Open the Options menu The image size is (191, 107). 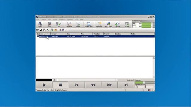tap(70, 20)
